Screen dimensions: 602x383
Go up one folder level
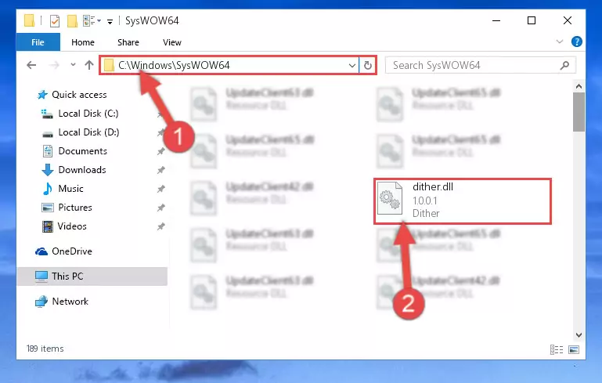pos(89,65)
